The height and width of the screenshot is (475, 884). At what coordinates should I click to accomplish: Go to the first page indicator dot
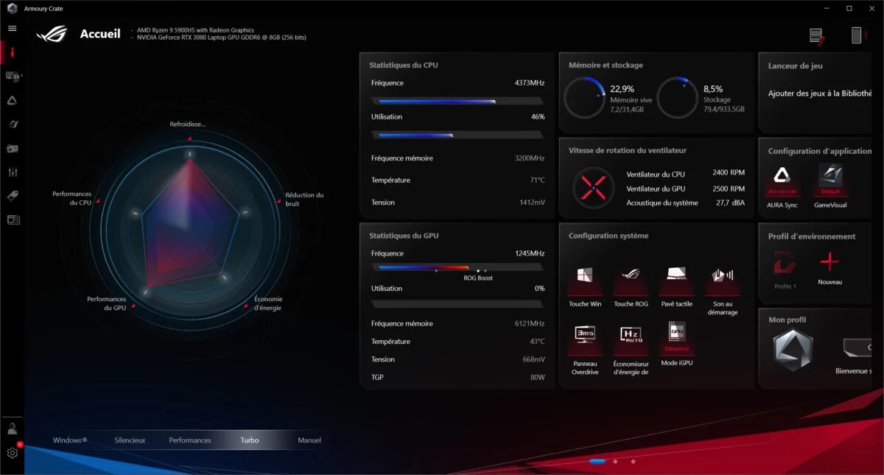[597, 462]
